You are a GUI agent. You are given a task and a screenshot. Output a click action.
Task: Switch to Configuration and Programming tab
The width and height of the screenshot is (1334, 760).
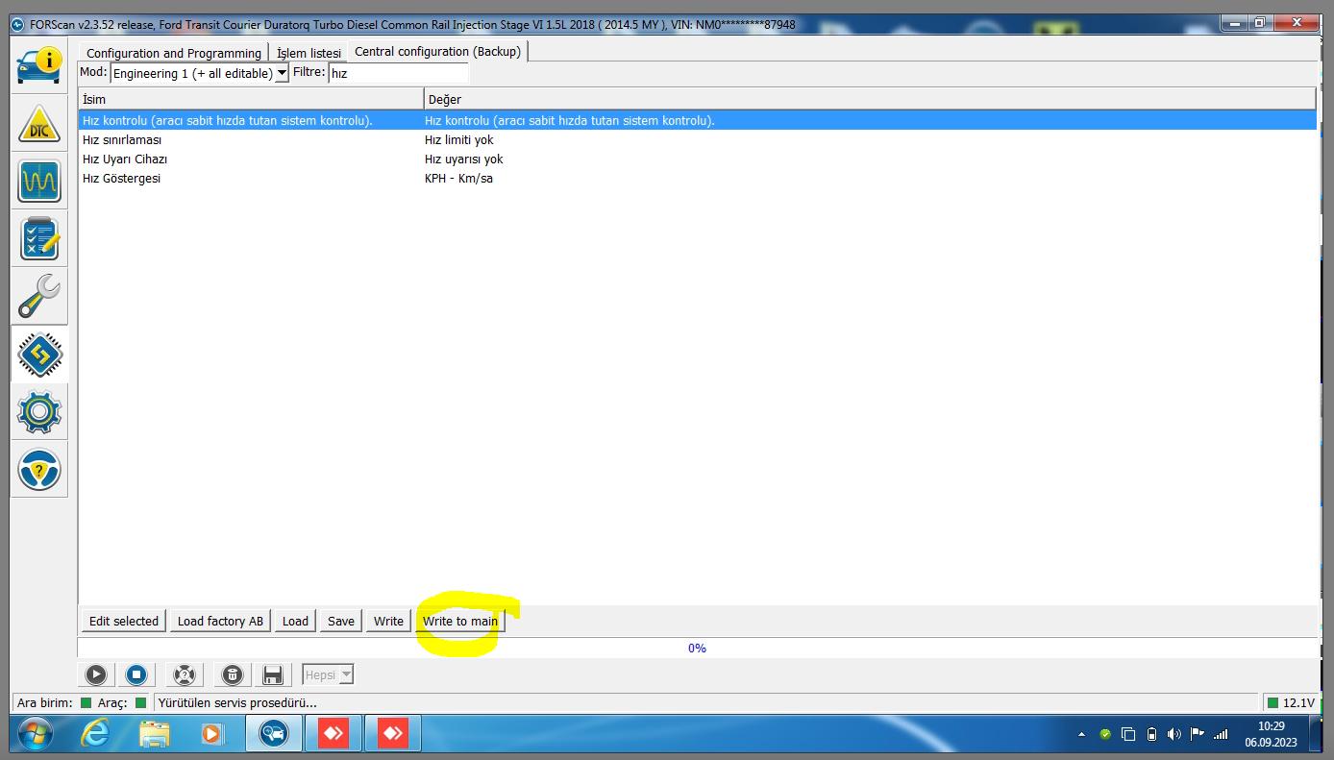click(173, 53)
